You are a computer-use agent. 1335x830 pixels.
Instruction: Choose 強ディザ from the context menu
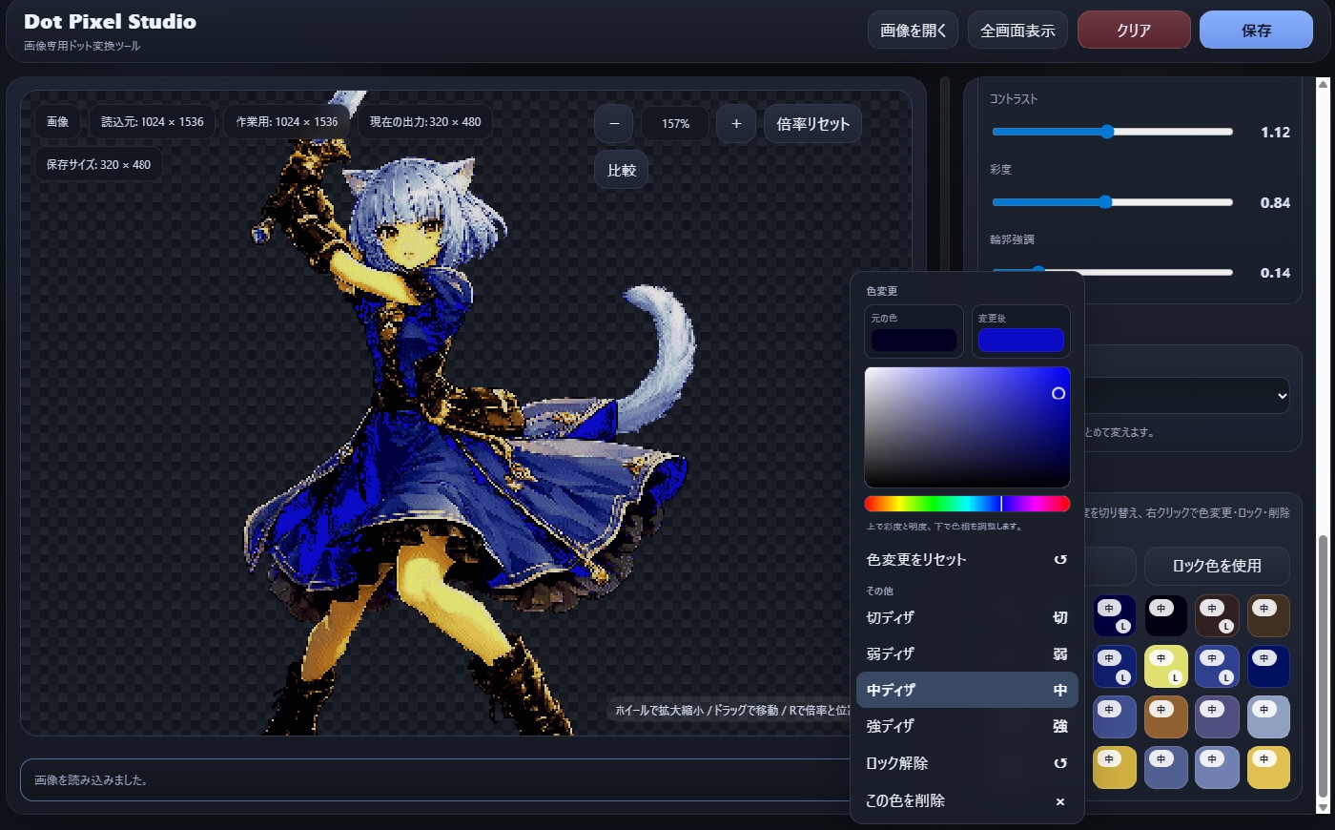point(966,726)
